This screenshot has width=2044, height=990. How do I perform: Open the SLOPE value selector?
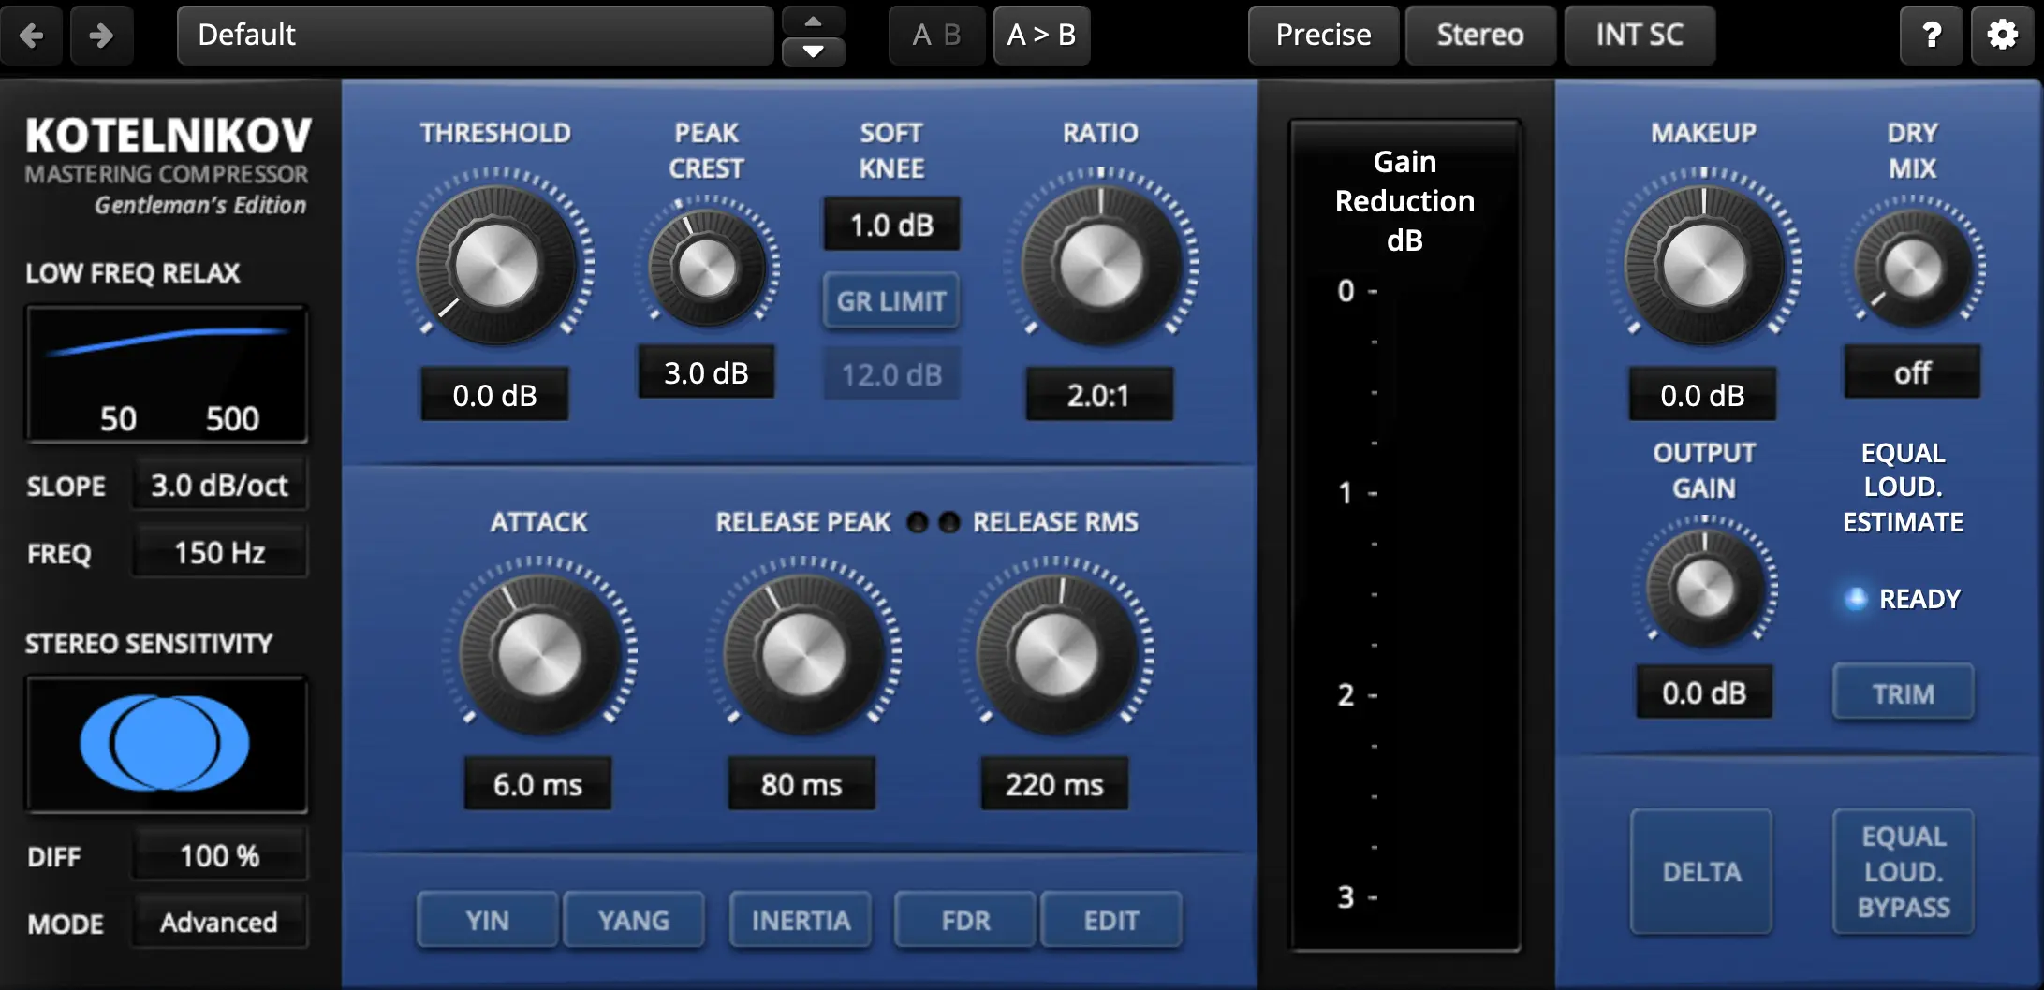(219, 484)
